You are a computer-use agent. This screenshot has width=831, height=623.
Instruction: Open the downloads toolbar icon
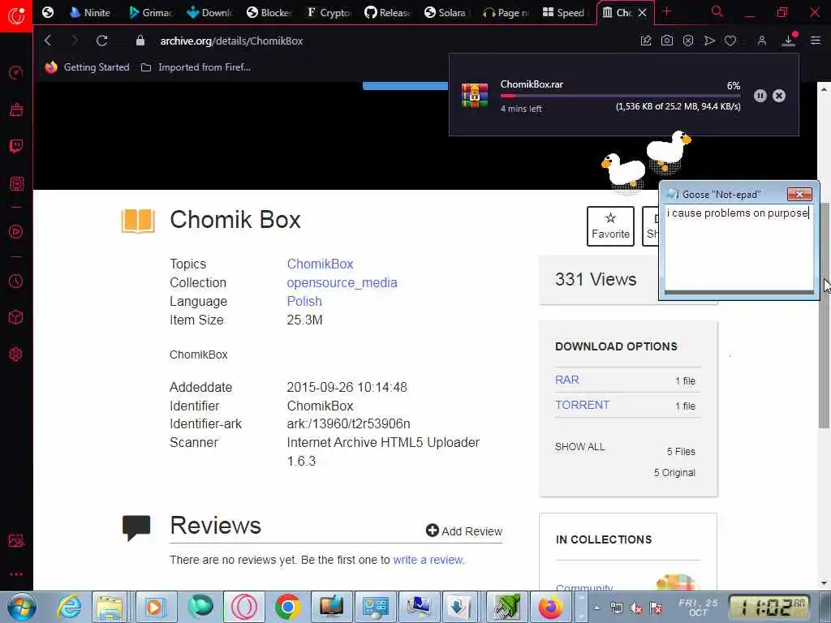click(x=789, y=40)
